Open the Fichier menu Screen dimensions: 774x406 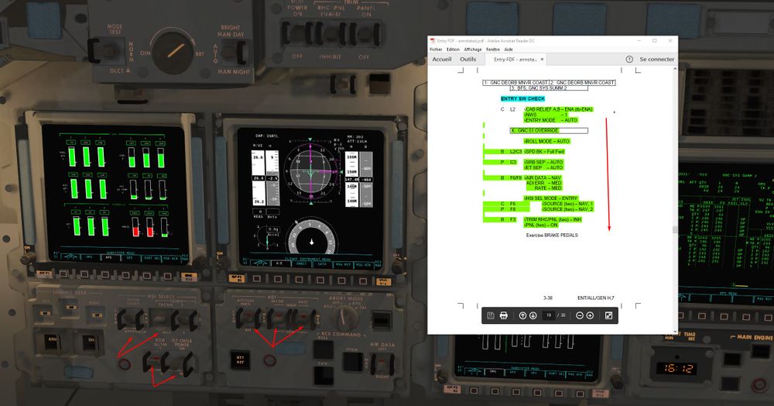pos(436,50)
